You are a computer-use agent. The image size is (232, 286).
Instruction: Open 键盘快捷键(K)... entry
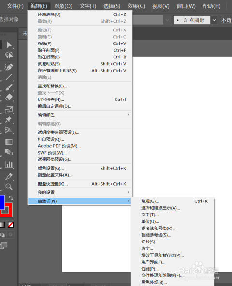tap(80, 184)
